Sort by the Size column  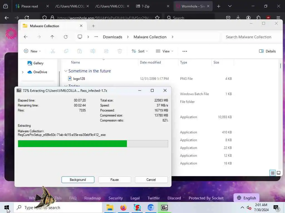(216, 62)
